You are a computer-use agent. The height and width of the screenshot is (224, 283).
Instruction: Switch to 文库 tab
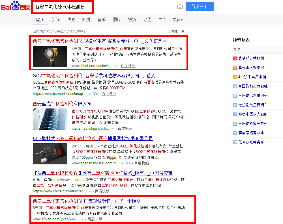tap(163, 19)
